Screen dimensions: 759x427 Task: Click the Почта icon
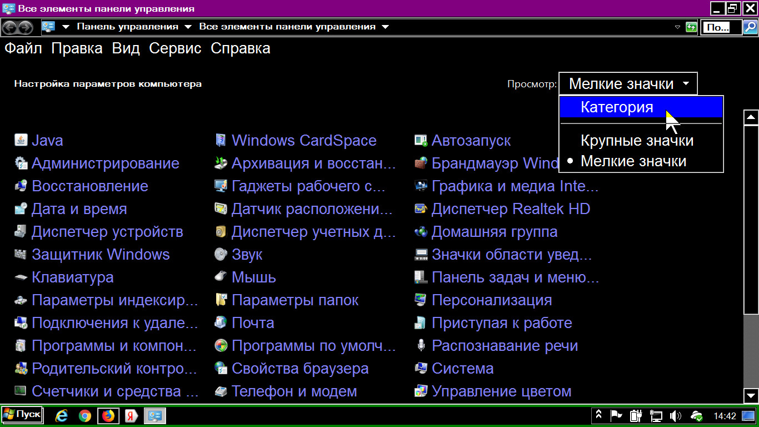click(221, 322)
